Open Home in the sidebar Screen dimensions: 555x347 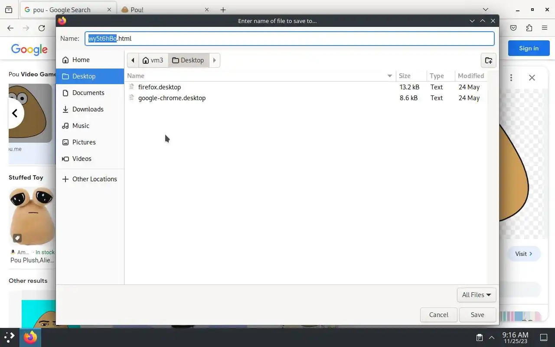[90, 60]
